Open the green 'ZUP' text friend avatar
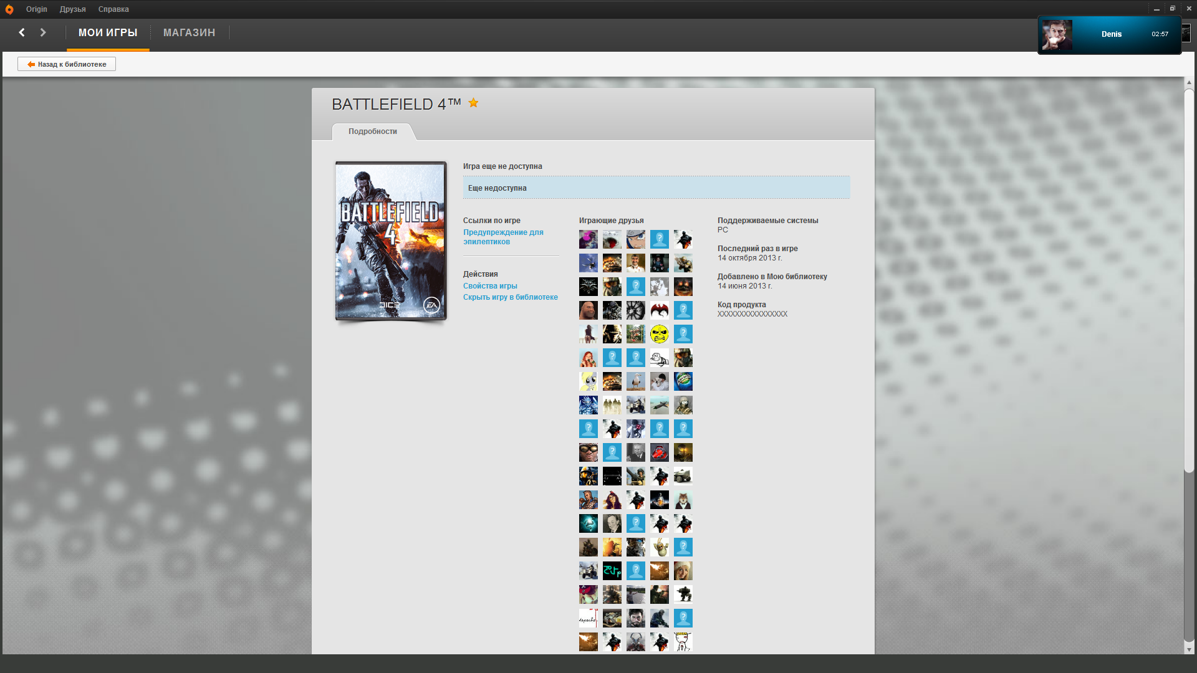Image resolution: width=1197 pixels, height=673 pixels. coord(612,571)
